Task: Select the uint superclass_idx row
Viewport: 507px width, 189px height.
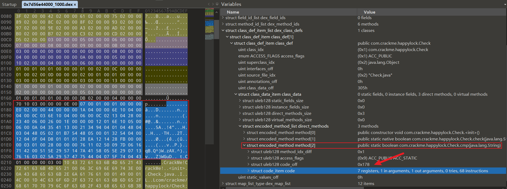Action: pyautogui.click(x=363, y=62)
